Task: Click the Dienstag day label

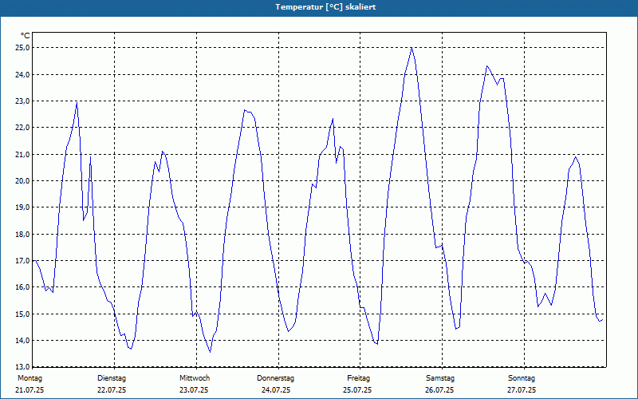Action: tap(112, 378)
